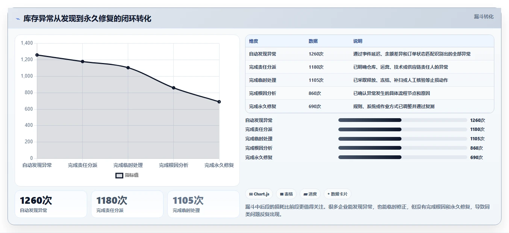
Task: Click the 1105次 value in the table
Action: [x=316, y=80]
